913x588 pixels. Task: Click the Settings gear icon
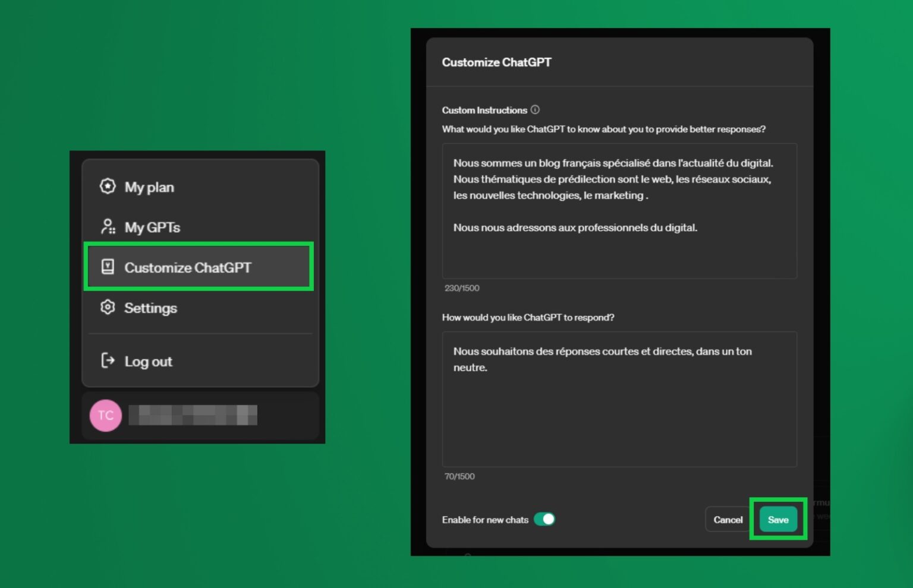pyautogui.click(x=108, y=307)
